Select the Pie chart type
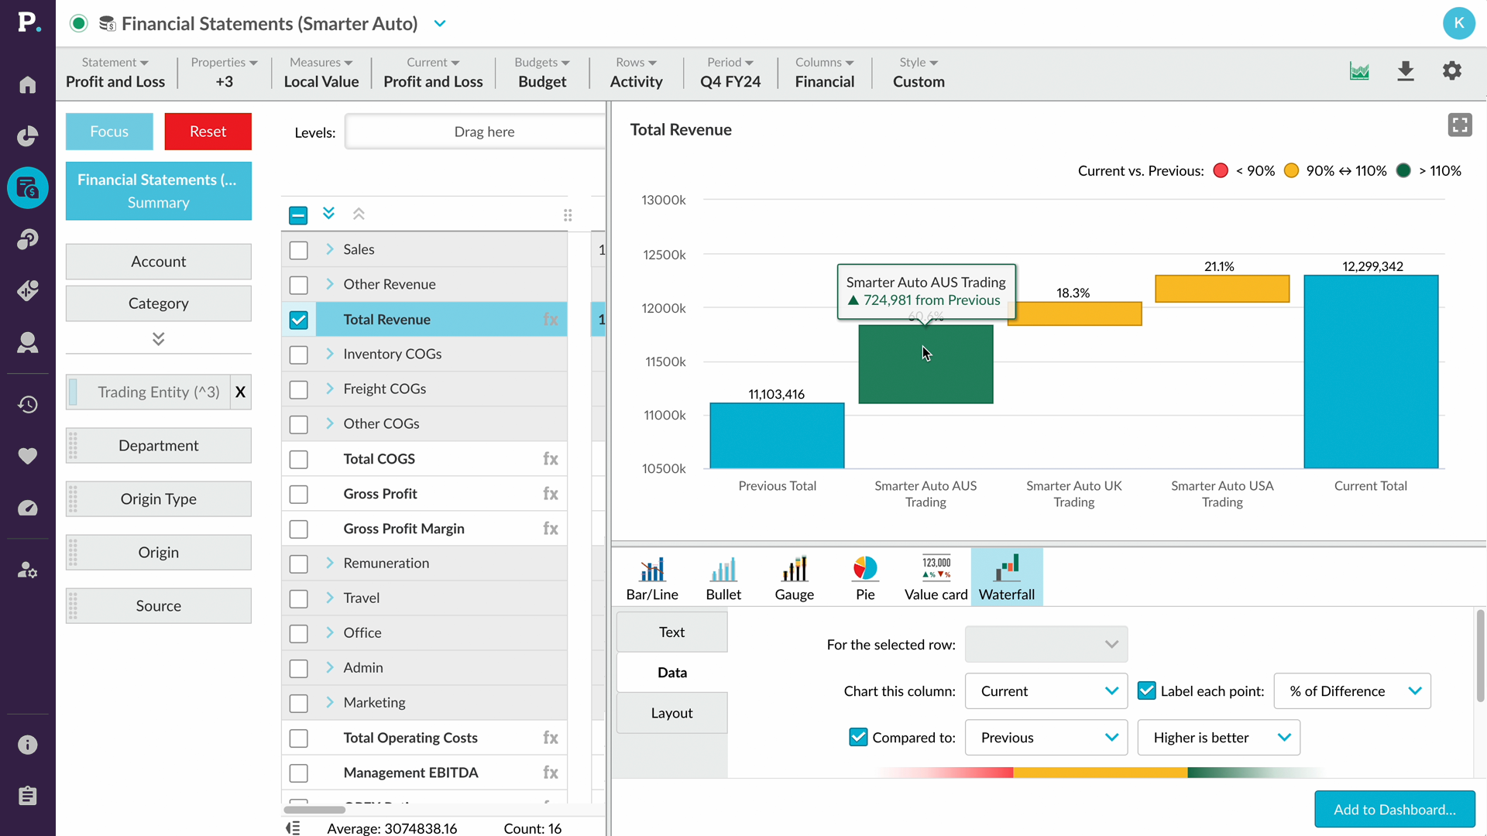The height and width of the screenshot is (836, 1487). coord(865,577)
